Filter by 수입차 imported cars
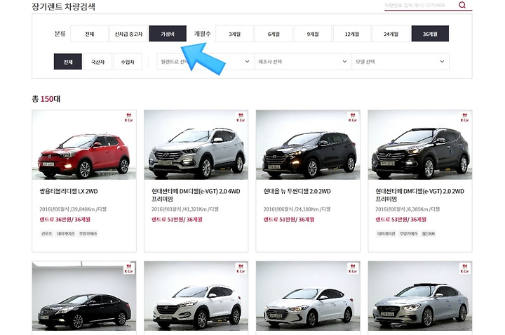Screen dimensions: 505x335 tap(128, 62)
